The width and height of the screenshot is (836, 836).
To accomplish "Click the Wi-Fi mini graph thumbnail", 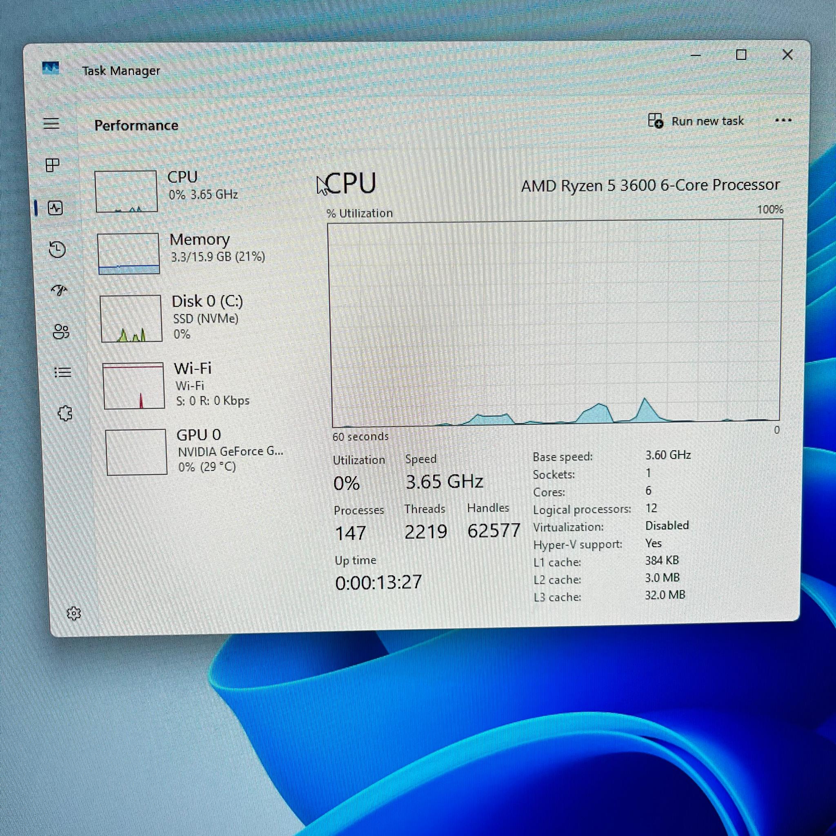I will pos(134,385).
